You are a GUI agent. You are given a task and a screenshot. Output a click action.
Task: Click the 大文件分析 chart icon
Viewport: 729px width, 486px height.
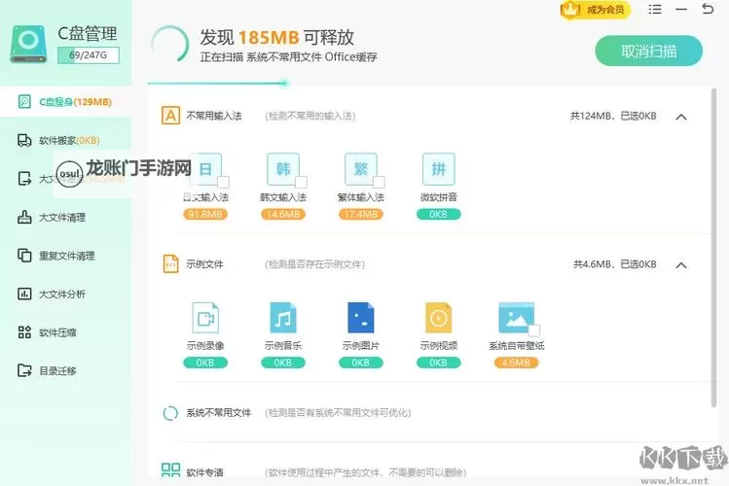[24, 294]
